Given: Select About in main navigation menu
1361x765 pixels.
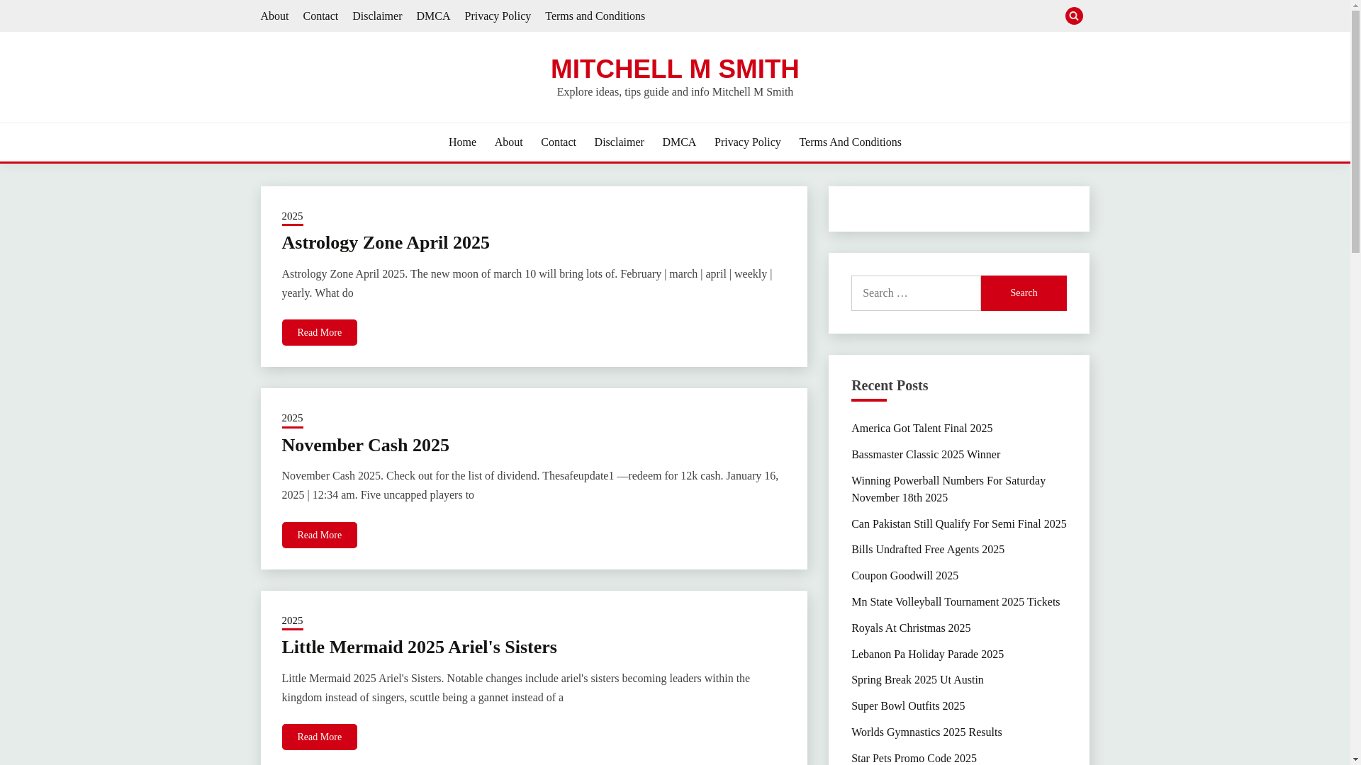Looking at the screenshot, I should point(508,142).
